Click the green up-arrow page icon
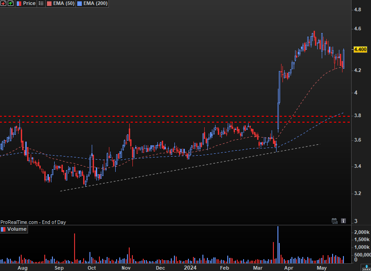 coord(10,3)
